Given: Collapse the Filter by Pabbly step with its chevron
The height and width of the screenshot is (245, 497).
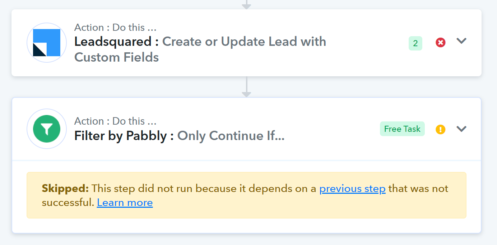Looking at the screenshot, I should tap(461, 129).
